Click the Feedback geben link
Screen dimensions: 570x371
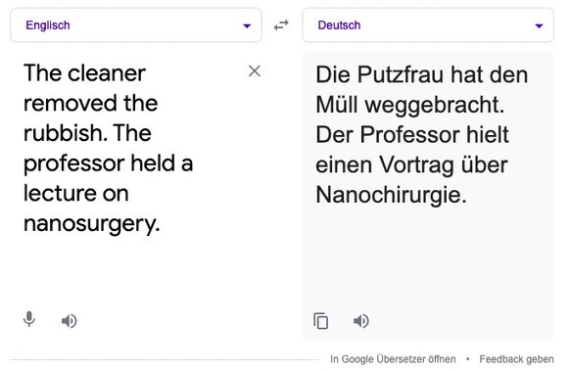[x=516, y=359]
